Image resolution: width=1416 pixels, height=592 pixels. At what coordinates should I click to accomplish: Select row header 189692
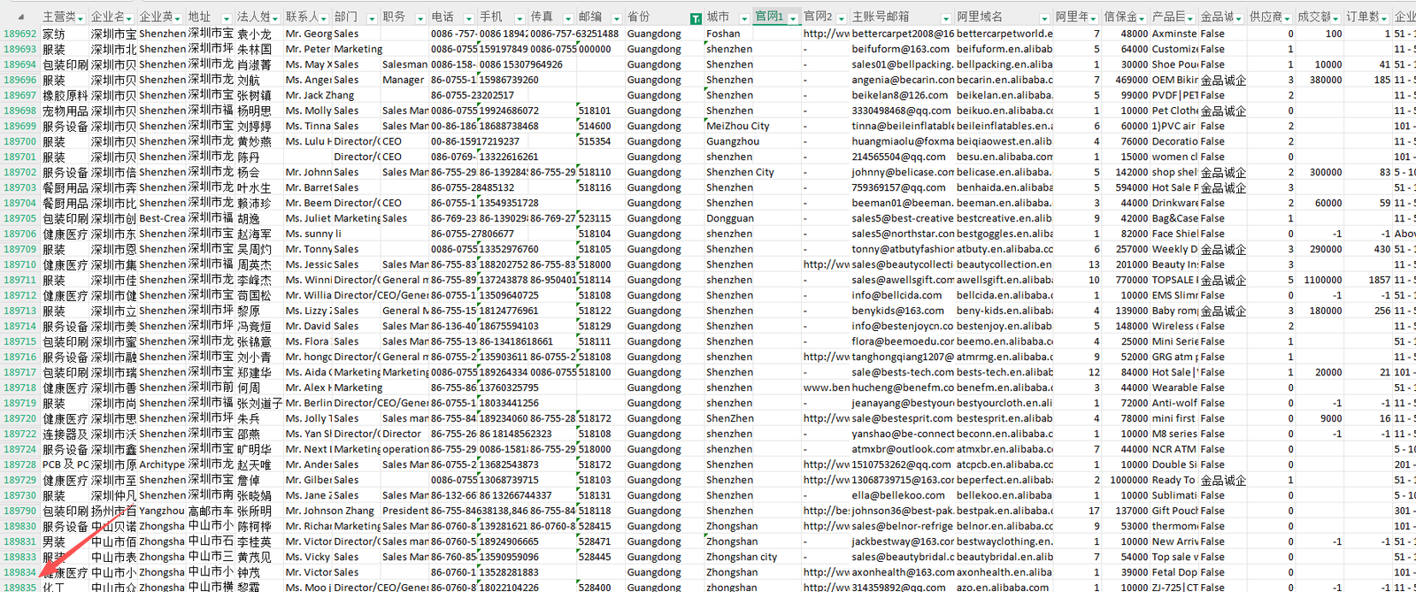pos(19,34)
